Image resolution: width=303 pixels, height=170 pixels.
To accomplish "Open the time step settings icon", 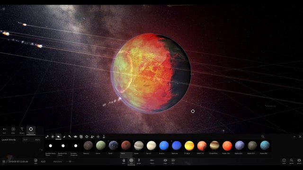I will (36, 161).
